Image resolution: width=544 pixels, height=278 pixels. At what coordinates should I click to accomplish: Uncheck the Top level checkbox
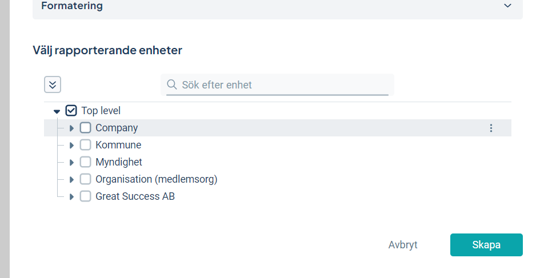tap(71, 111)
